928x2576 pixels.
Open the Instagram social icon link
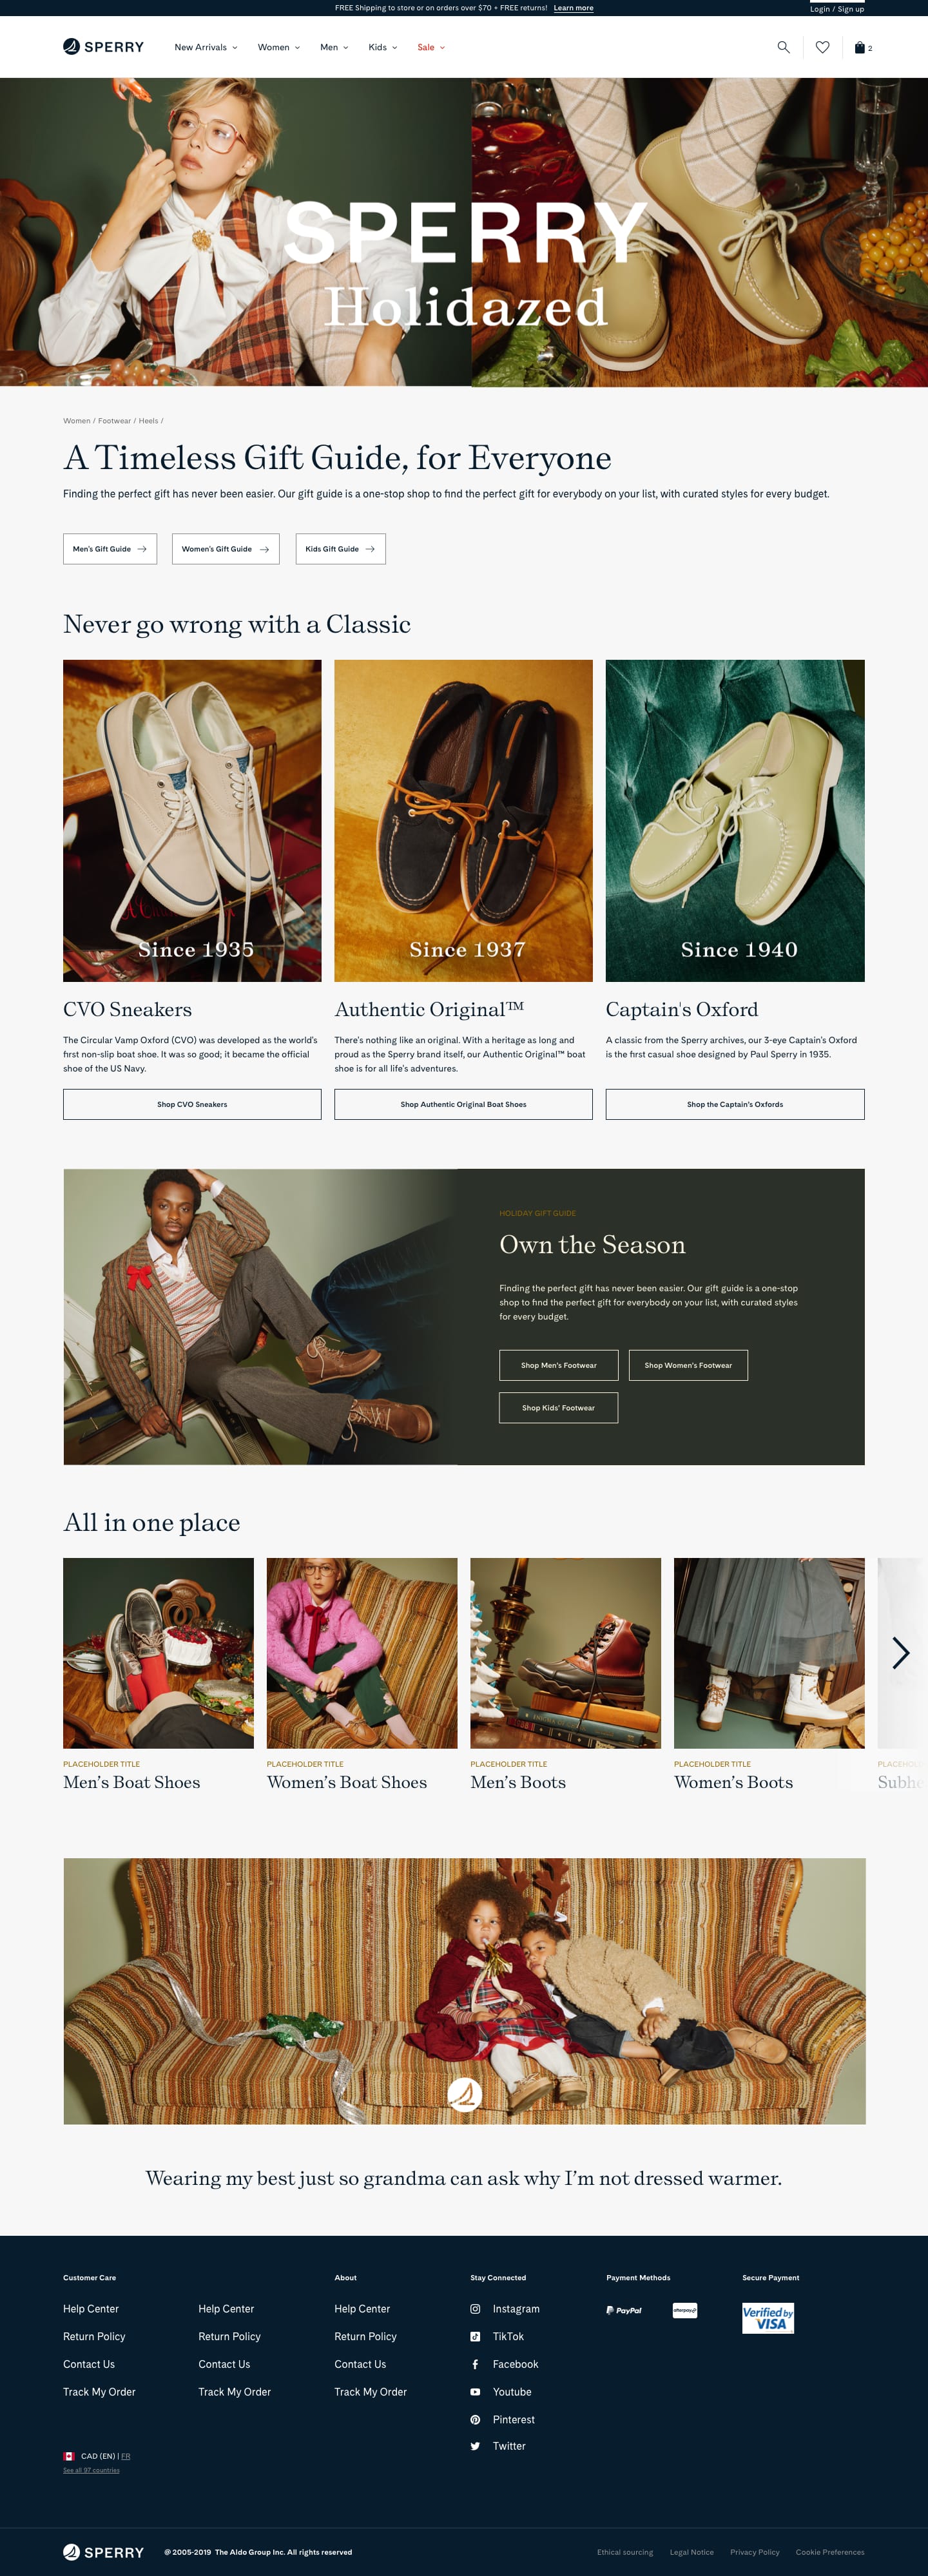[x=475, y=2309]
